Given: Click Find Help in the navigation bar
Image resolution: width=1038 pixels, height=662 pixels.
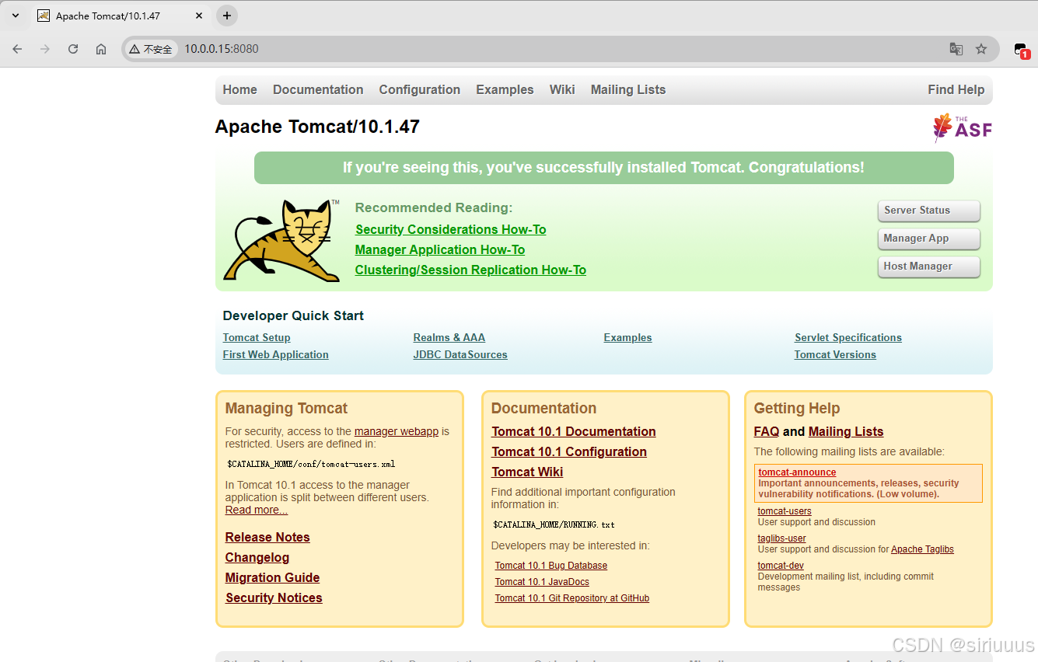Looking at the screenshot, I should point(956,89).
